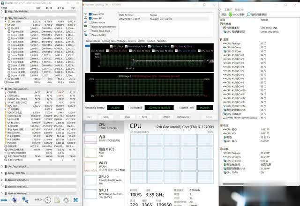The height and width of the screenshot is (206, 300).
Task: Click the Preferences button
Action: click(x=183, y=117)
